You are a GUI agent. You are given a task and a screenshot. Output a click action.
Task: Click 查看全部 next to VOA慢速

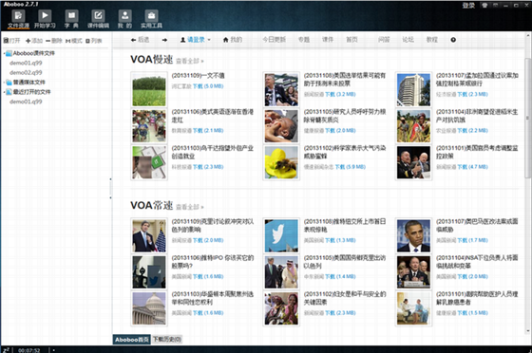click(x=189, y=62)
